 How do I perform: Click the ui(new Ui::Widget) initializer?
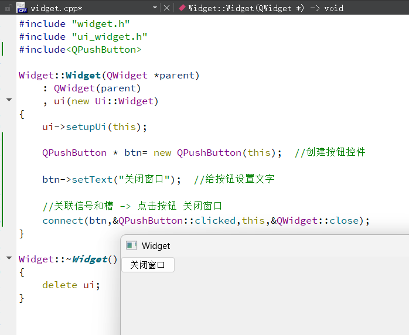tap(106, 101)
